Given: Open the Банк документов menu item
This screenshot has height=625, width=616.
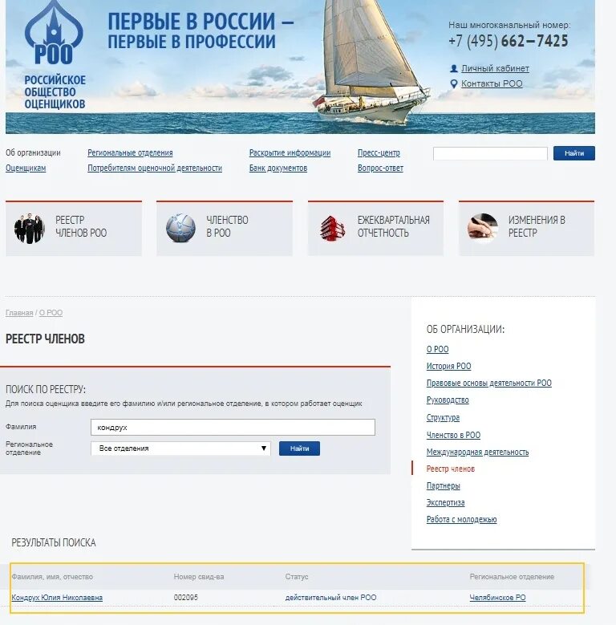Looking at the screenshot, I should (x=278, y=168).
